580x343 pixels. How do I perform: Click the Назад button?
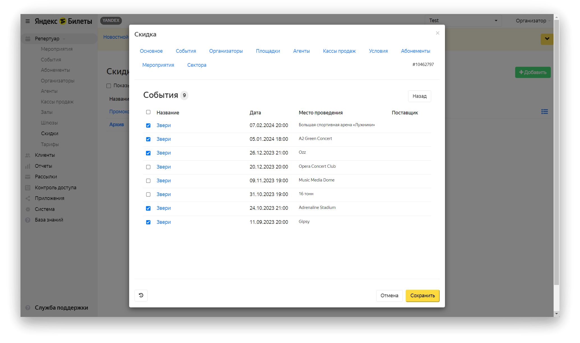coord(419,96)
